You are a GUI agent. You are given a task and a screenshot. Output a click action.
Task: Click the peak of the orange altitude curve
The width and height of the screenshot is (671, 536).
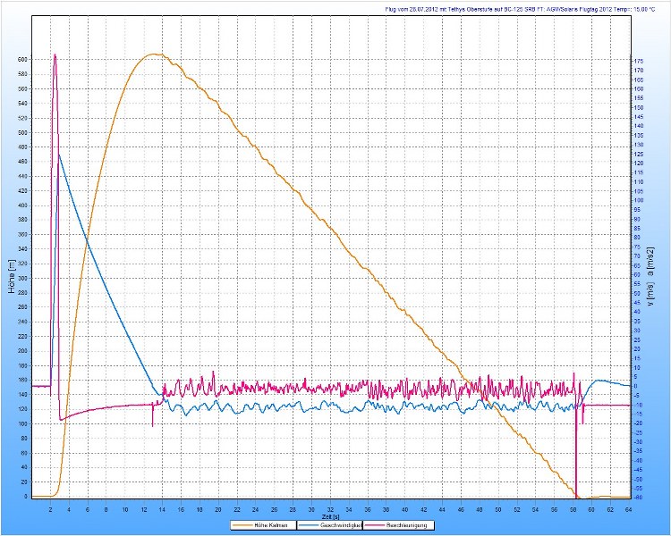point(155,54)
